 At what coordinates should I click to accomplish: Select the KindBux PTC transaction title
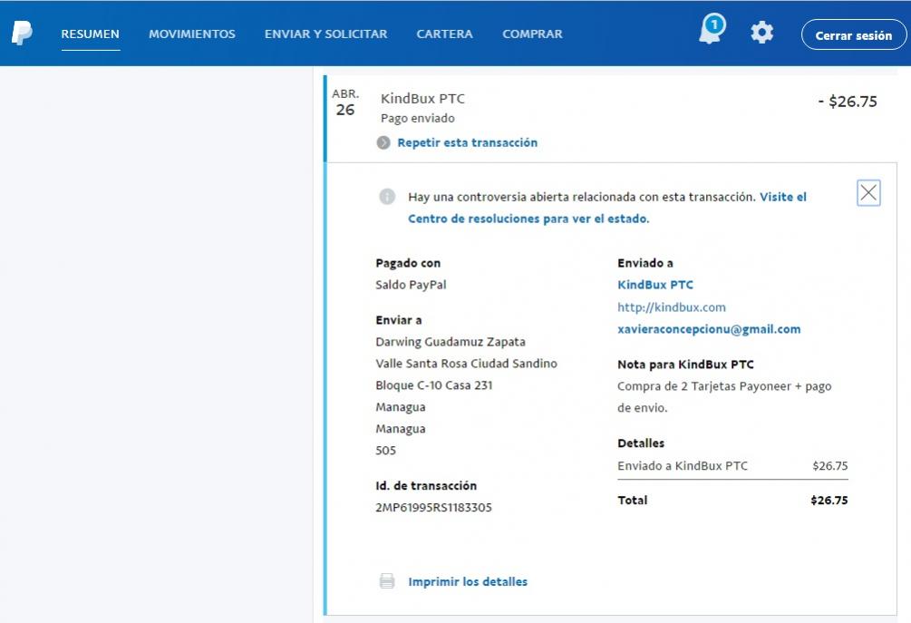pyautogui.click(x=422, y=98)
